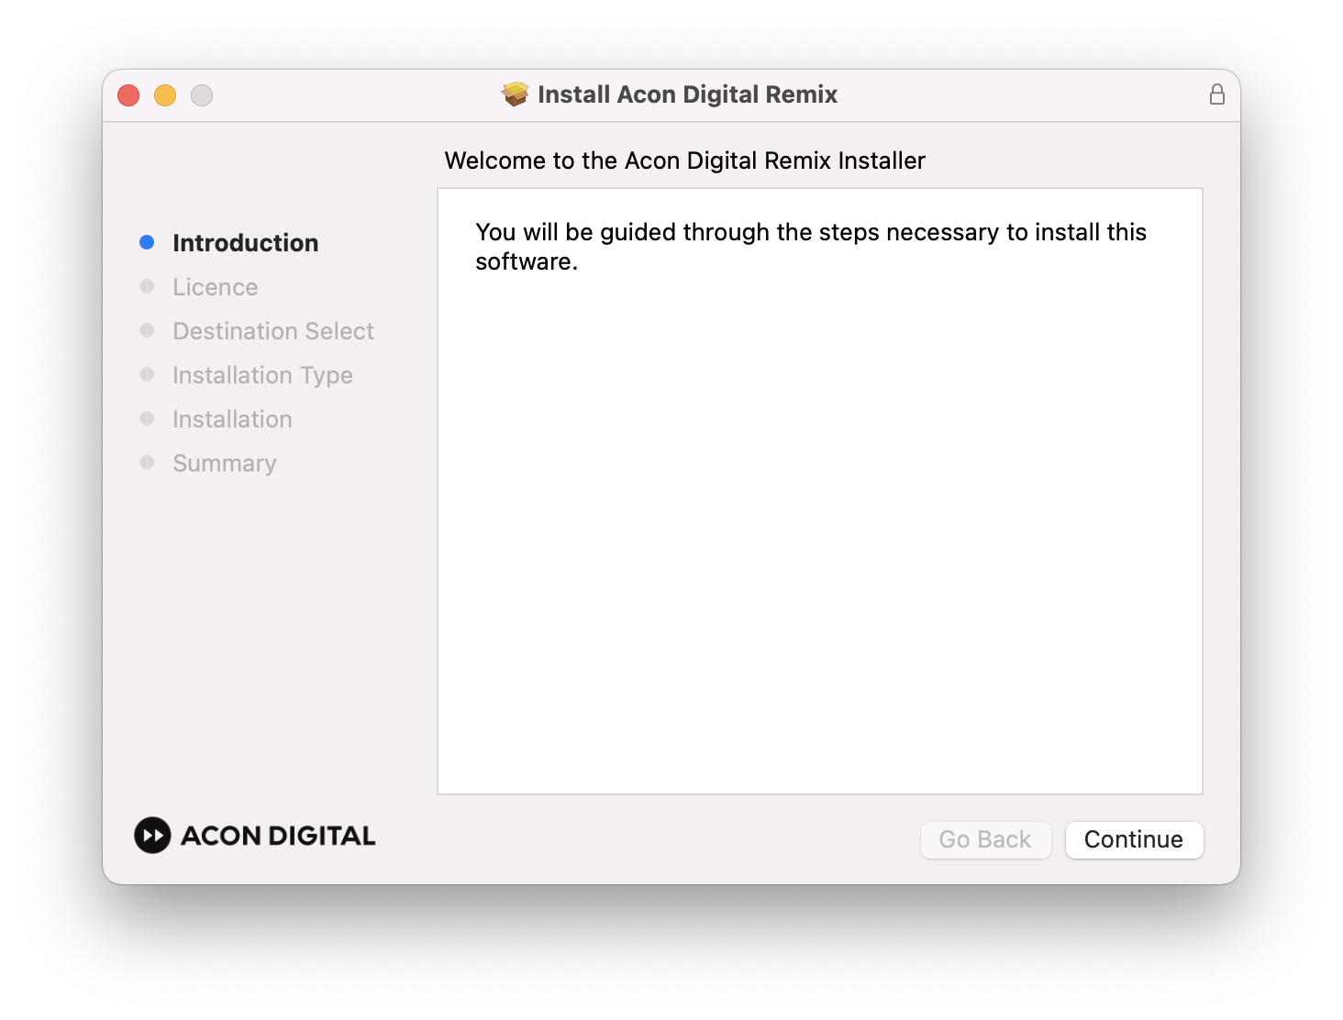Click the grey bullet beside Summary step
Viewport: 1343px width, 1020px height.
tap(147, 462)
